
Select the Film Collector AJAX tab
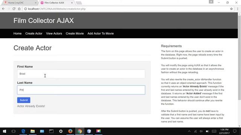(x=56, y=3)
